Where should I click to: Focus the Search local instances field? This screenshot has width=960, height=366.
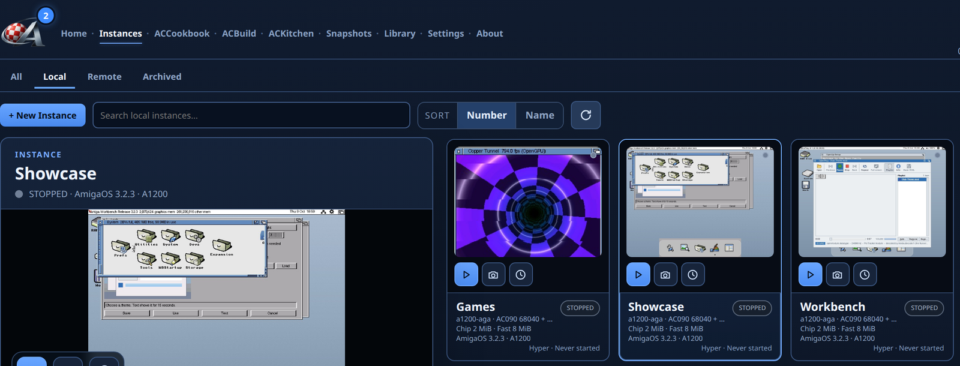point(251,115)
